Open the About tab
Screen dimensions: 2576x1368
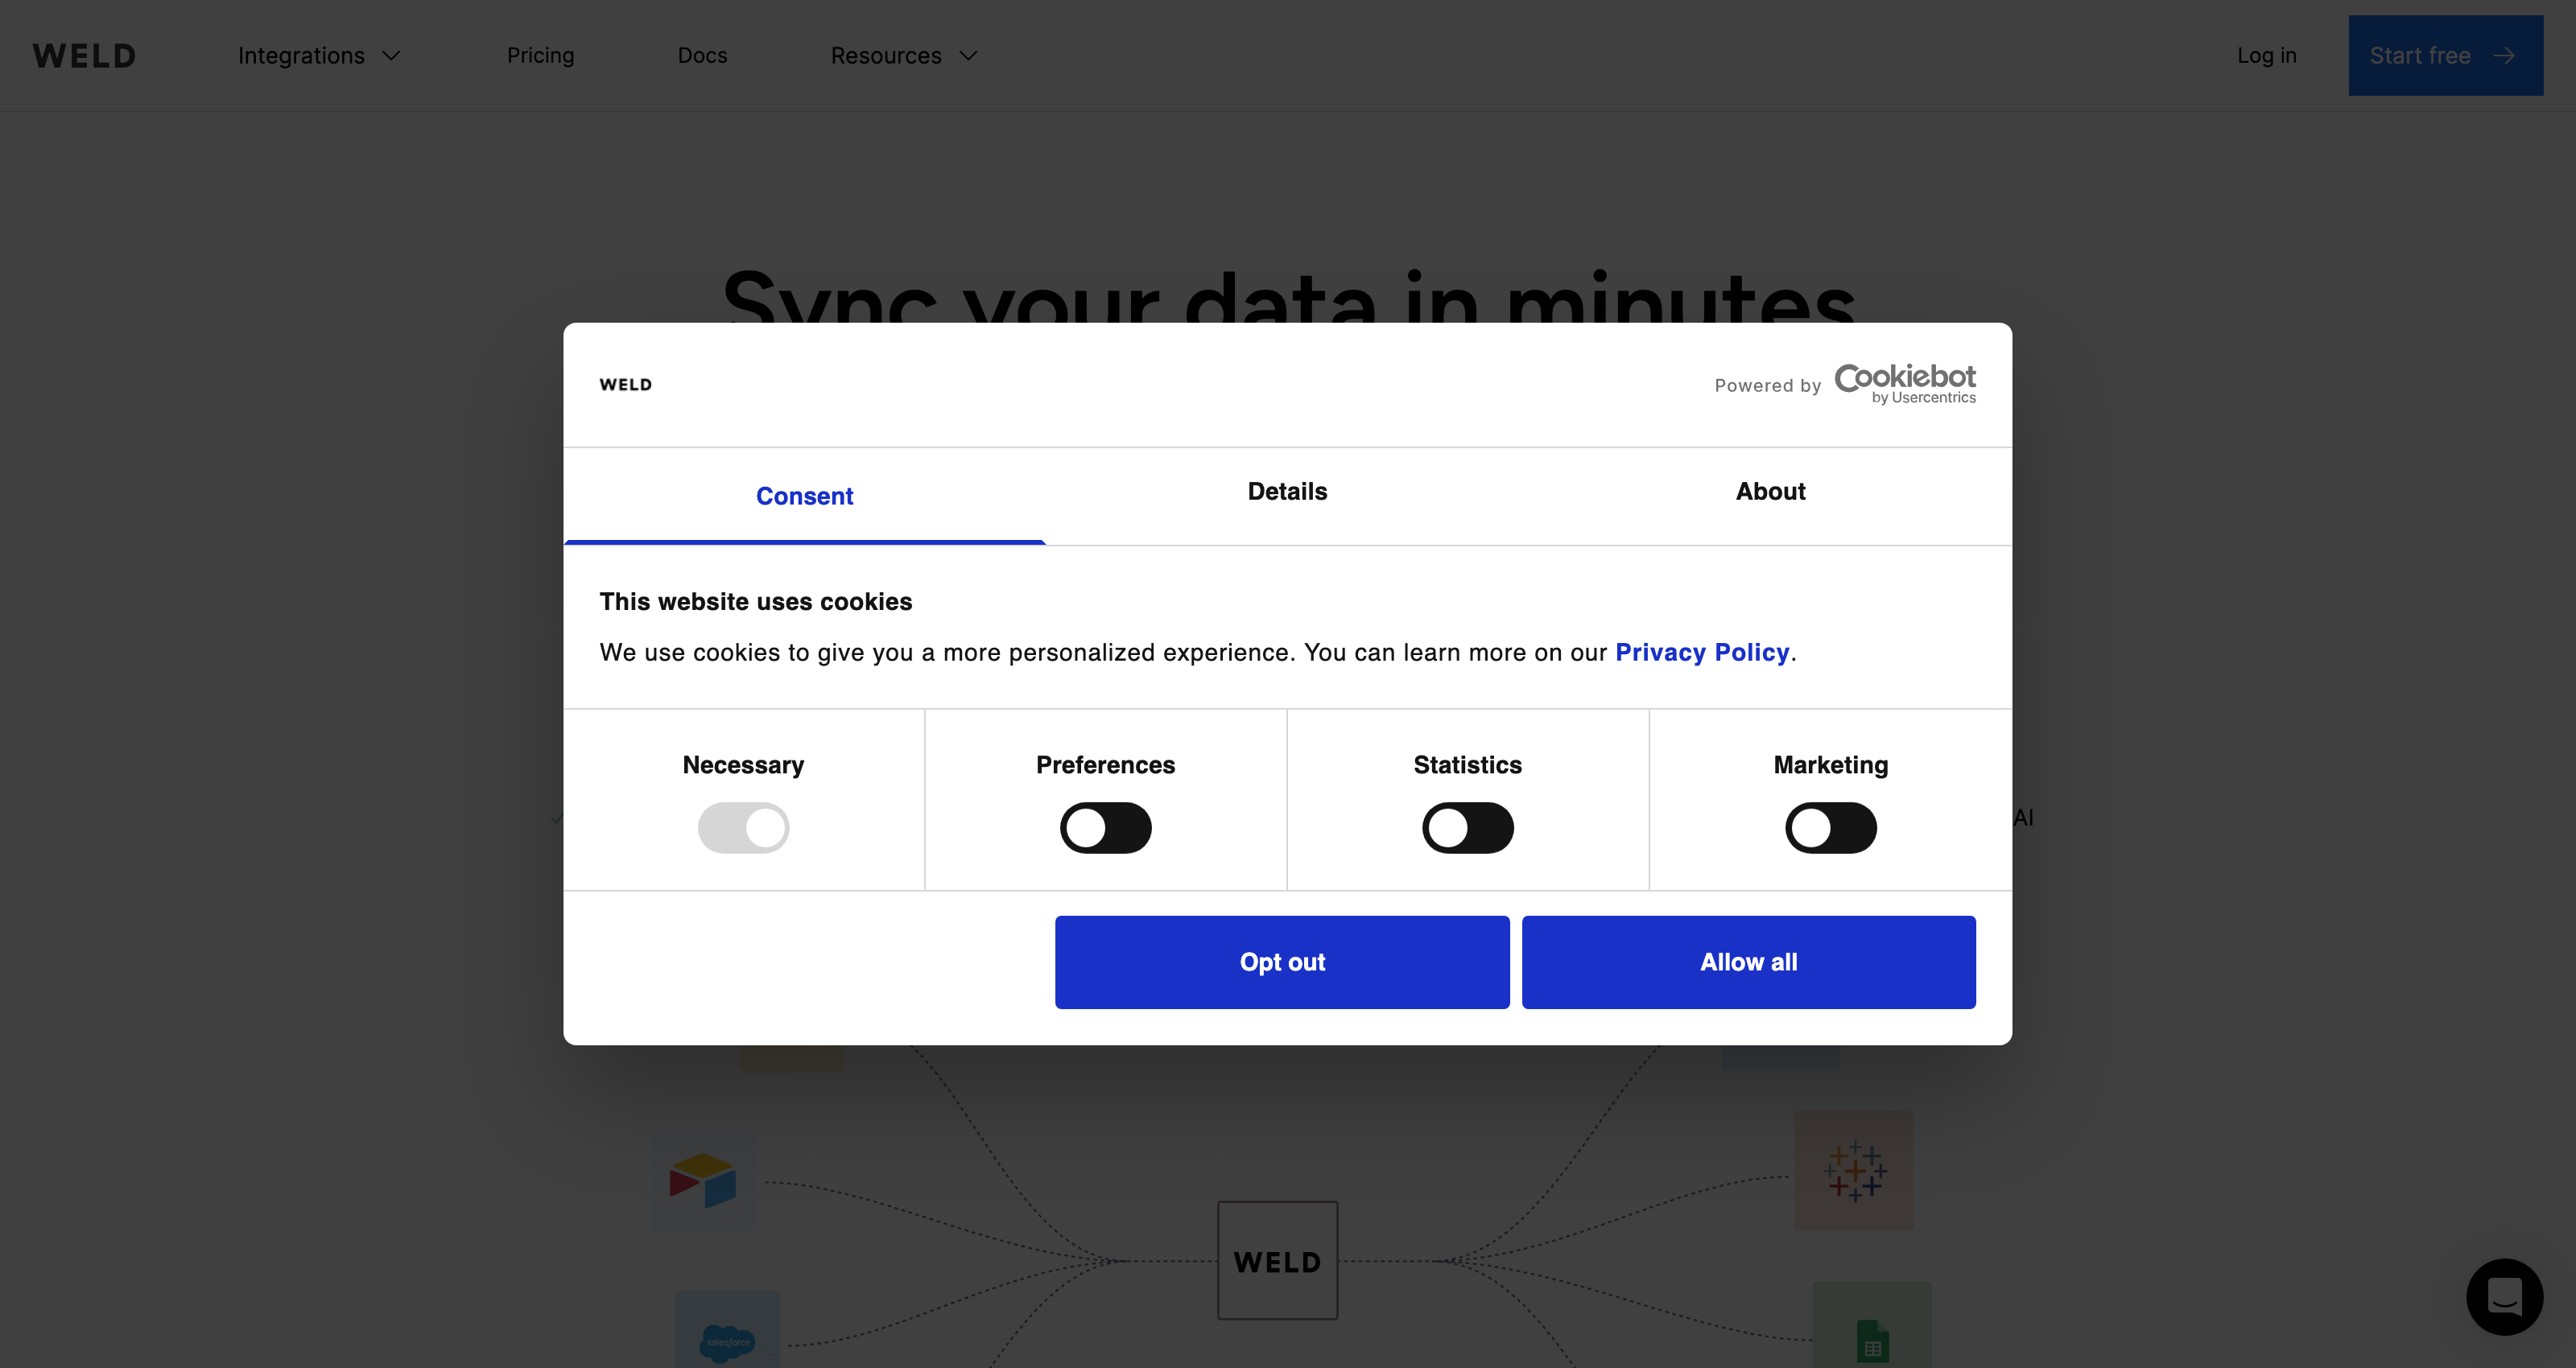click(x=1770, y=492)
